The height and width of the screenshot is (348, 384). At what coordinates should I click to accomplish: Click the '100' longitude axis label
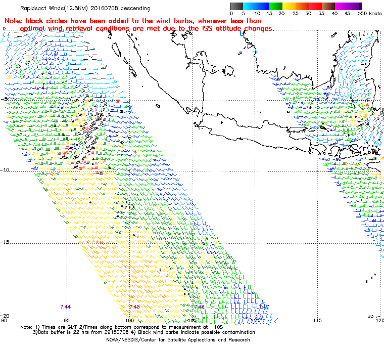pyautogui.click(x=129, y=321)
